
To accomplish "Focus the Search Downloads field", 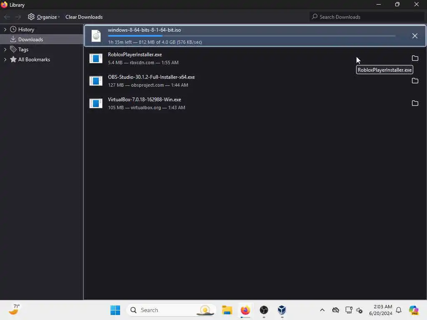I will [367, 17].
